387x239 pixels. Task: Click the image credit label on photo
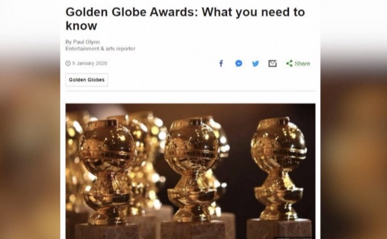click(294, 238)
